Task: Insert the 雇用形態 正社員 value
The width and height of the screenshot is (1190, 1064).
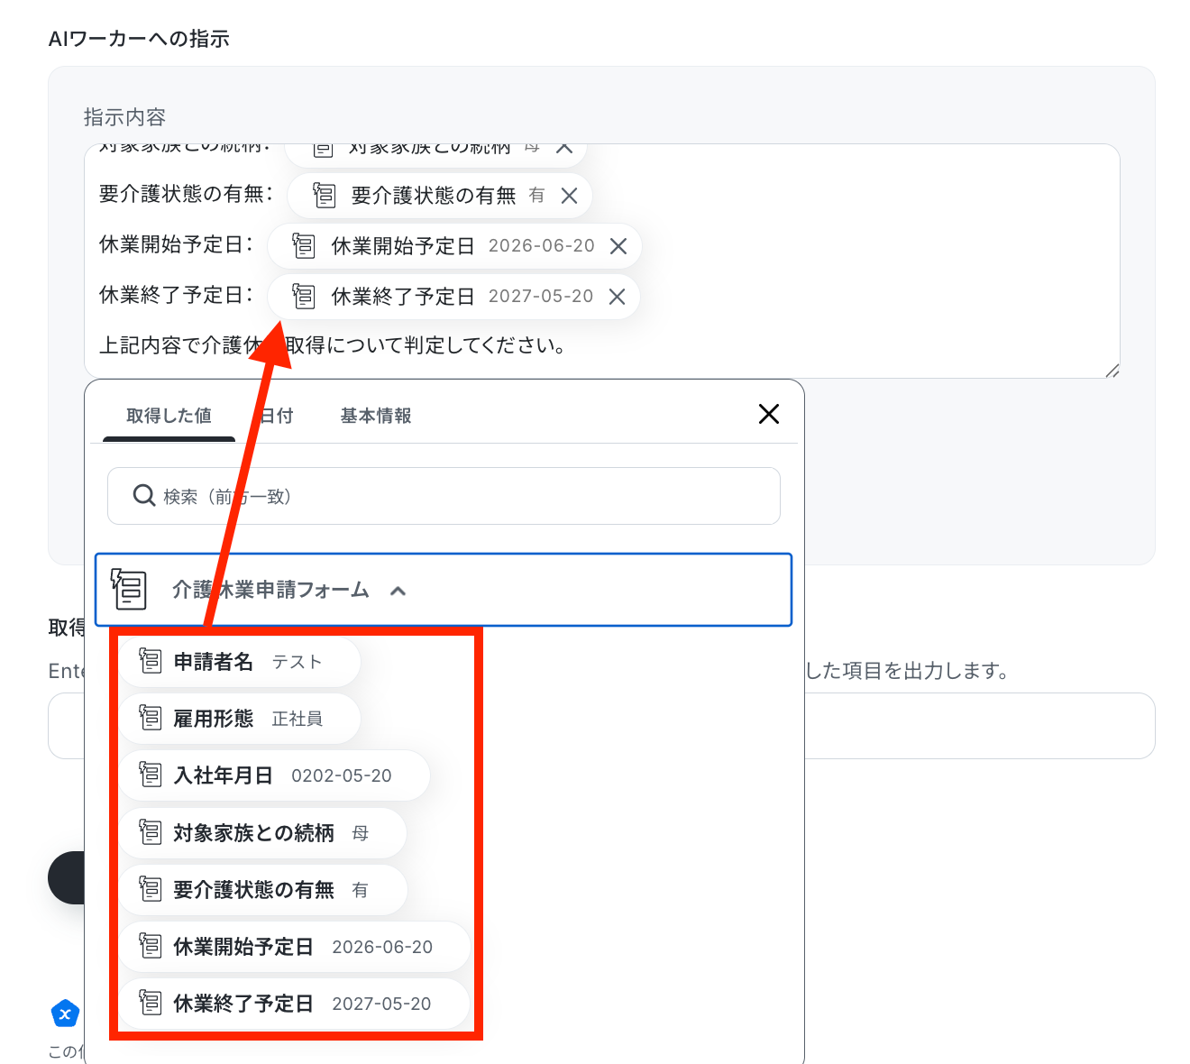Action: (x=241, y=719)
